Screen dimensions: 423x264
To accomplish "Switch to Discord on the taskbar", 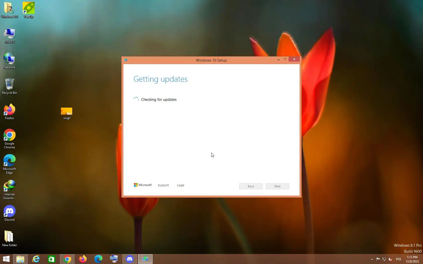I will [x=130, y=259].
